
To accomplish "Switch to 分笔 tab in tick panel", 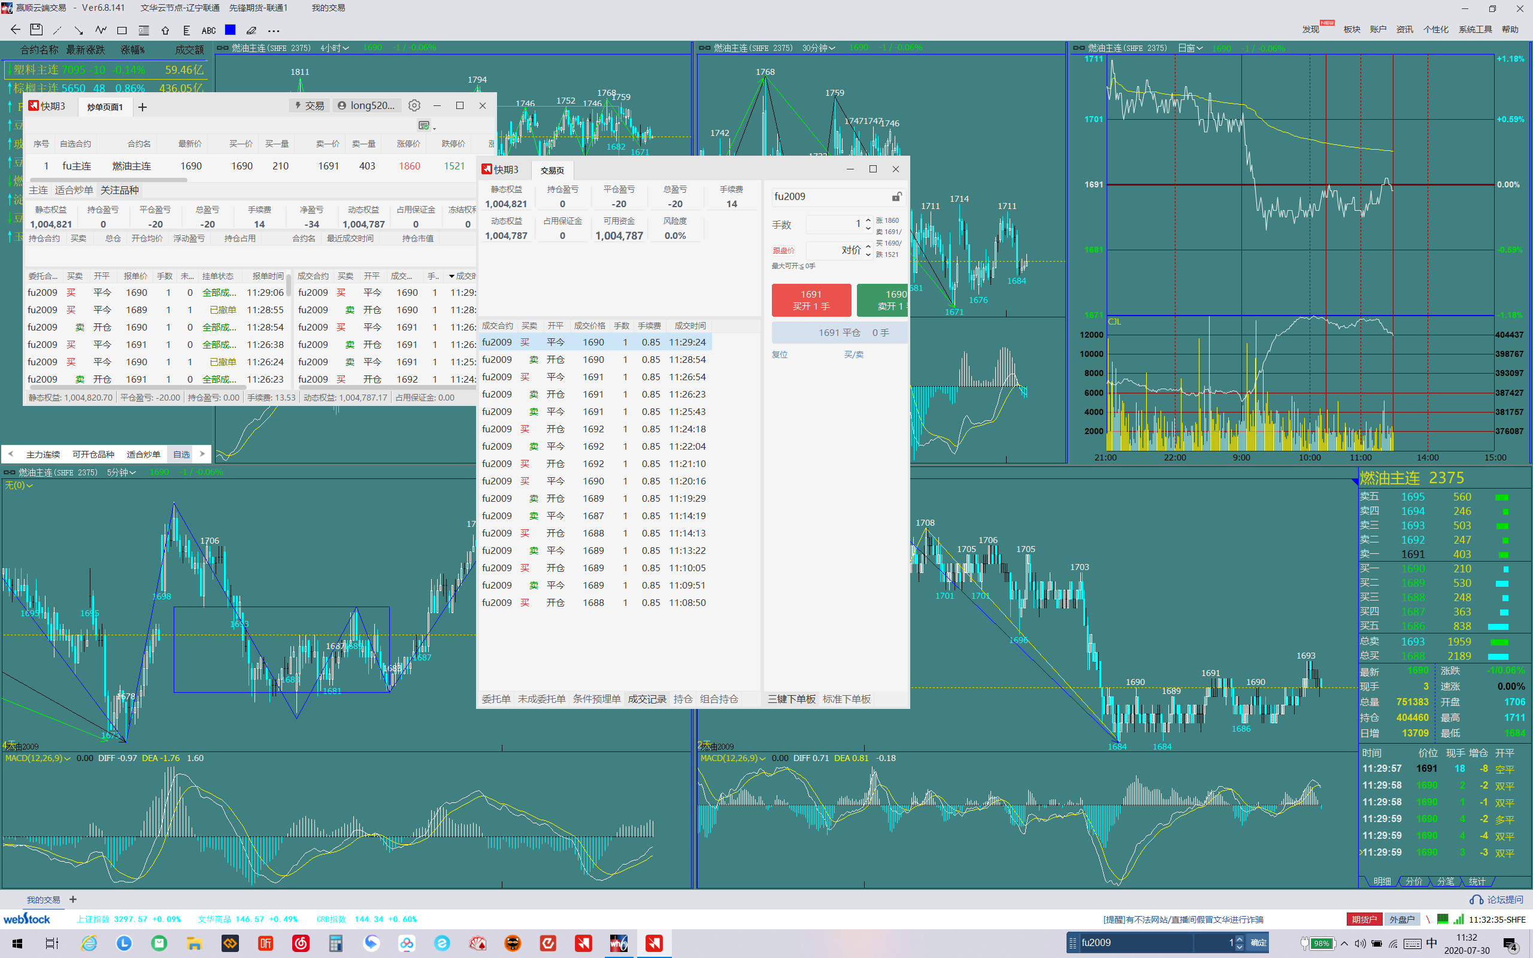I will [x=1446, y=881].
